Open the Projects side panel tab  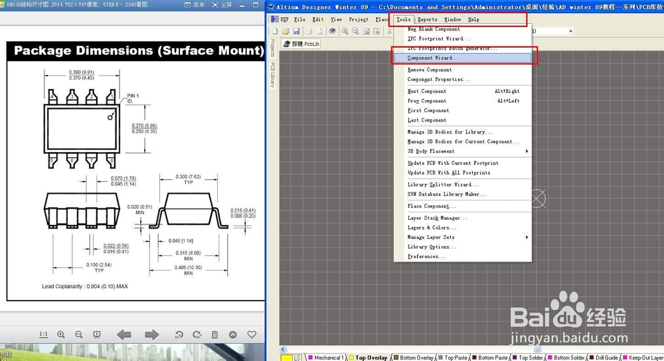(273, 48)
